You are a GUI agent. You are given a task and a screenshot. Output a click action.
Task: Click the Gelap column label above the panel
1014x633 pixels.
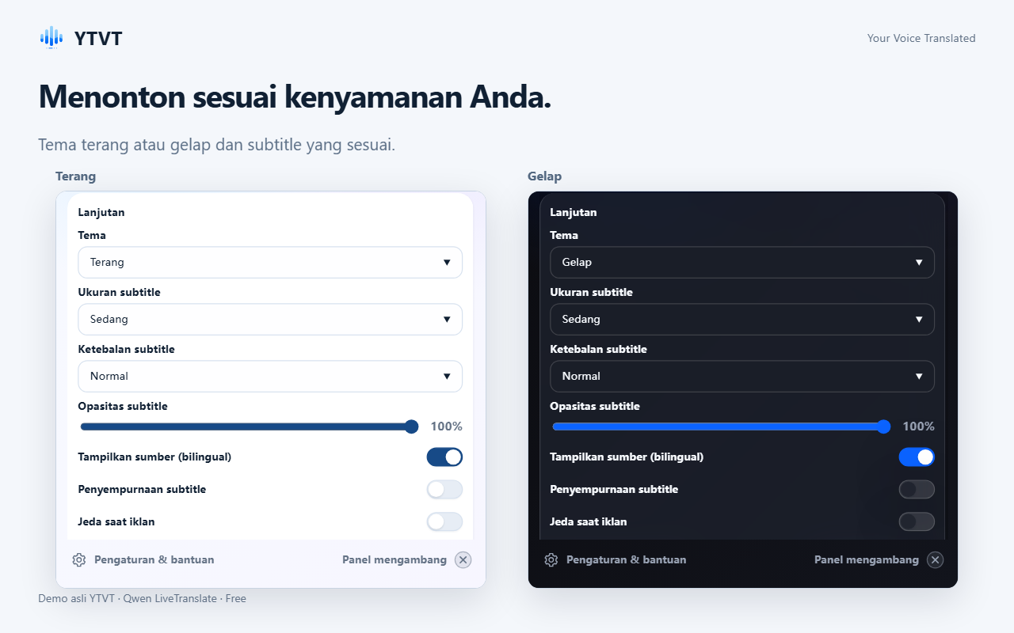coord(545,176)
